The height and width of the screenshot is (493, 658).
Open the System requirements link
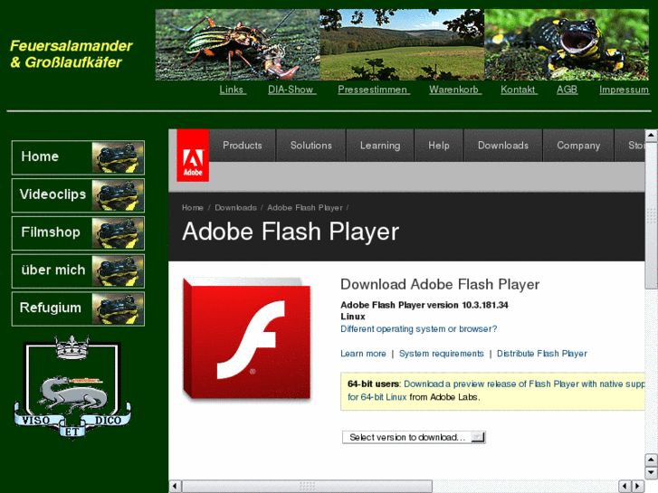[x=442, y=354]
